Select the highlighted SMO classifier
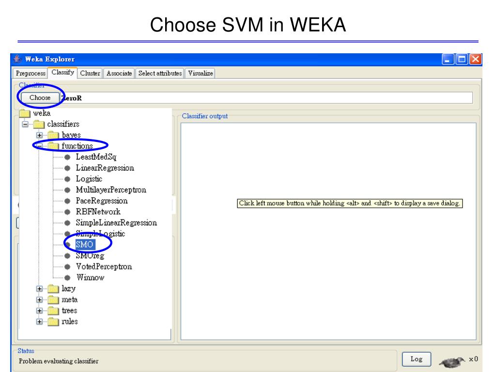496x372 pixels. point(84,245)
